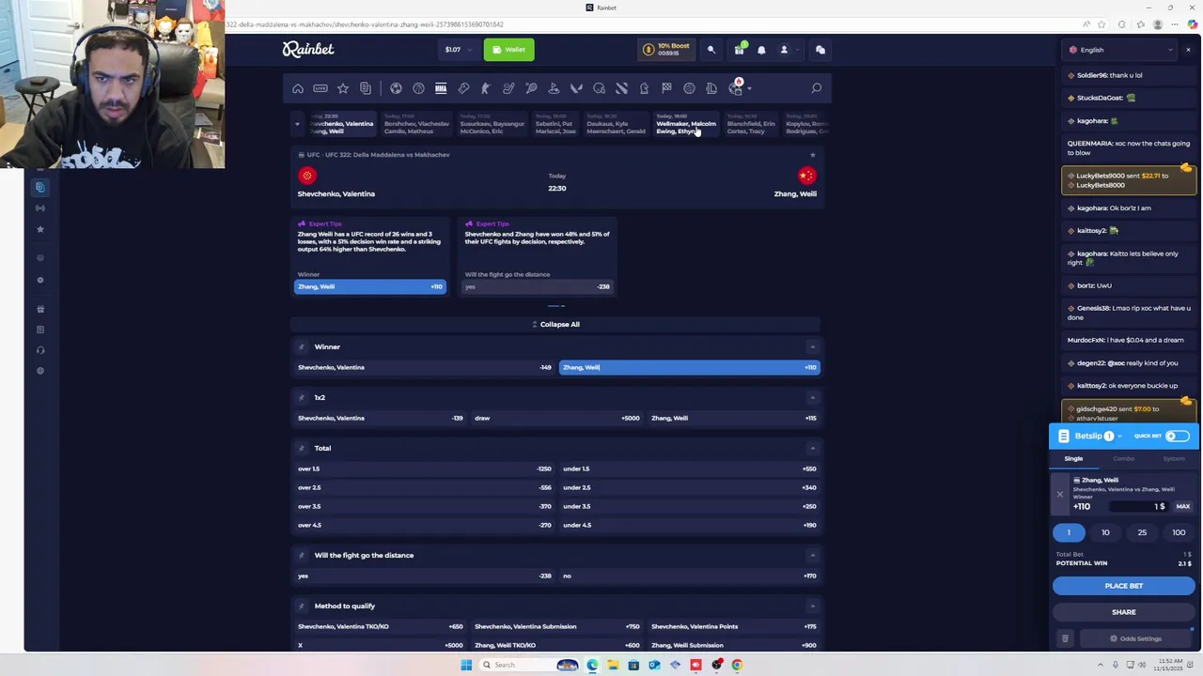
Task: Select the Soccer sport icon
Action: pyautogui.click(x=396, y=88)
